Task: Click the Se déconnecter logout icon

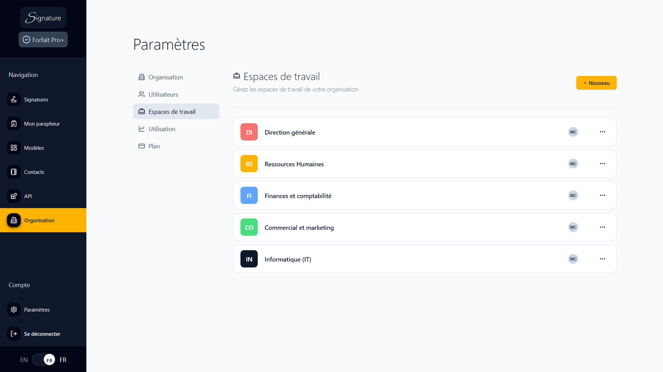Action: point(13,334)
